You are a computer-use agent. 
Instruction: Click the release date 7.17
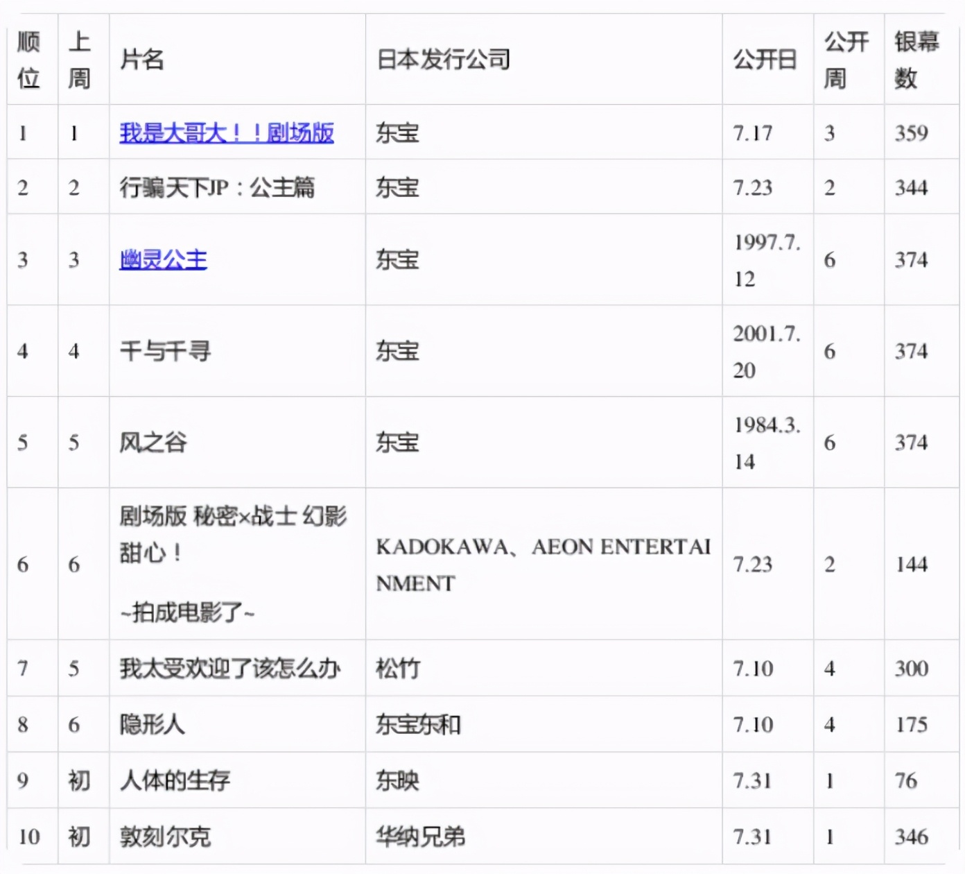[x=753, y=133]
